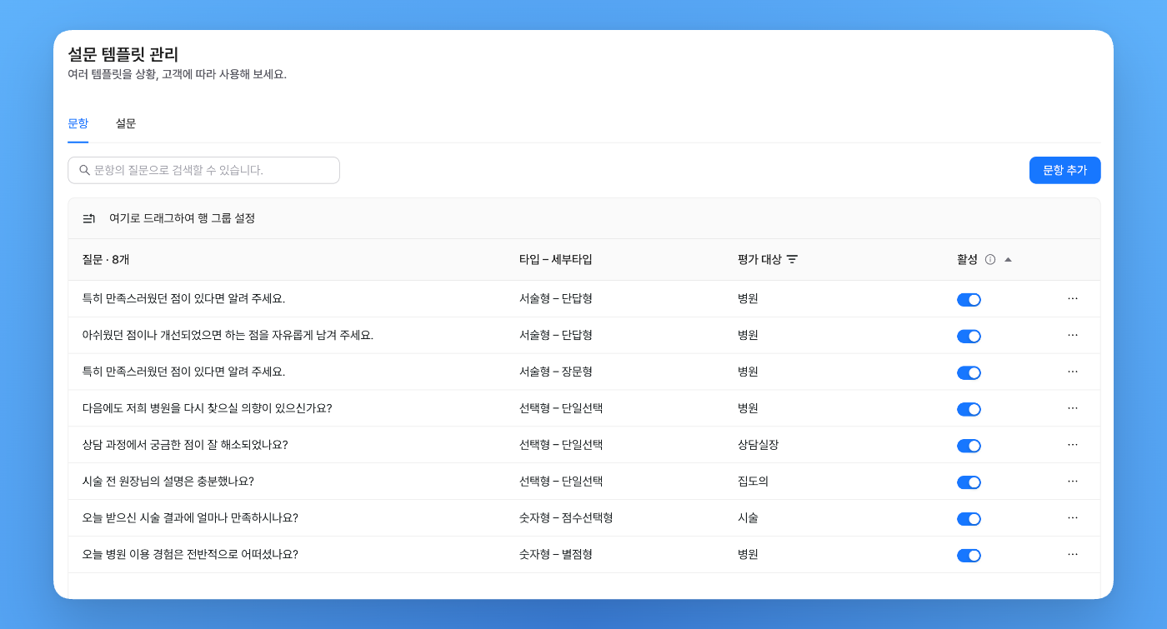The width and height of the screenshot is (1167, 629).
Task: Click the sort arrow on 활성 column
Action: 1008,259
